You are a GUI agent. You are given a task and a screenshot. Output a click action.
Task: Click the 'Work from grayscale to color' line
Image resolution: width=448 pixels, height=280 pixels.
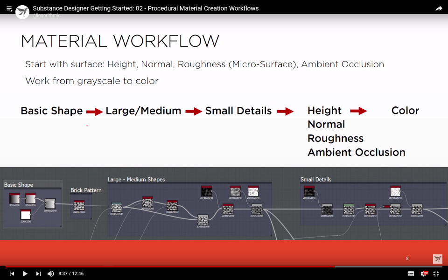click(x=92, y=81)
